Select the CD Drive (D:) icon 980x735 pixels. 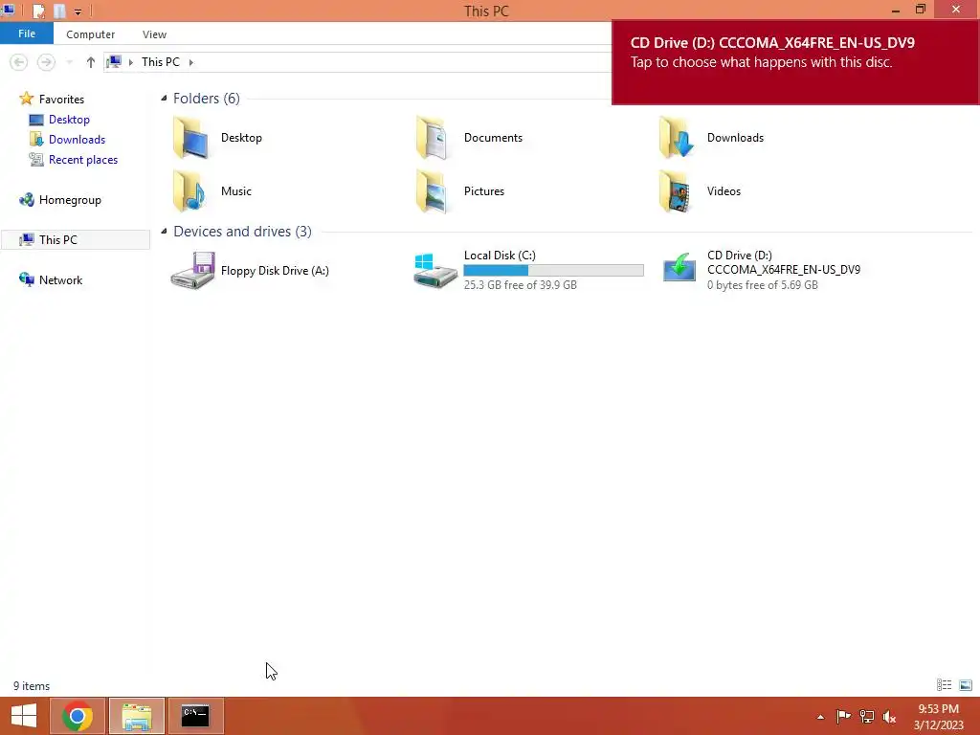(x=679, y=268)
